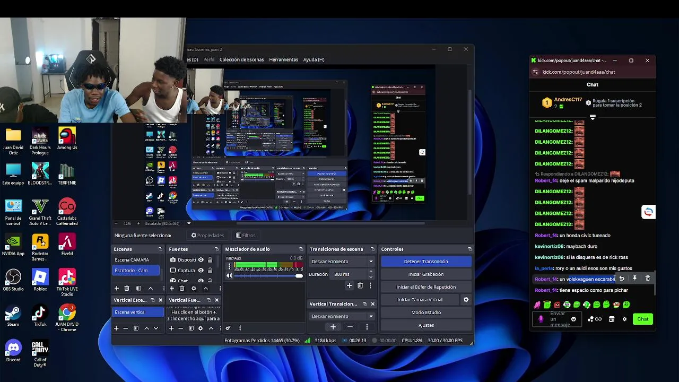Reply to Robert_f4 highlighted chat message

622,279
